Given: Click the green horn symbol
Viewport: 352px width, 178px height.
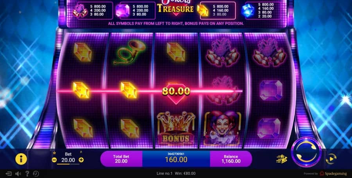Looking at the screenshot, I should [129, 52].
